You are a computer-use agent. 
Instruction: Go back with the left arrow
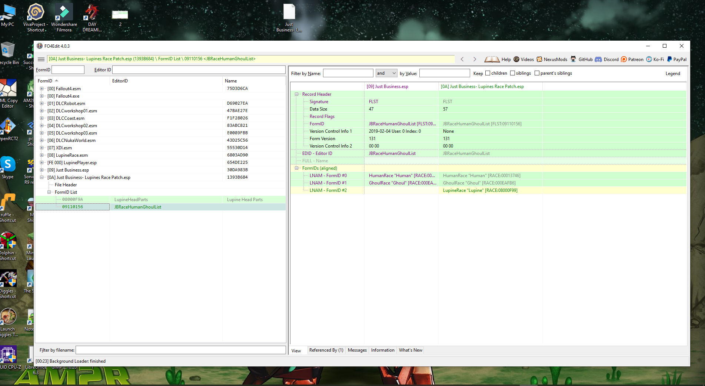click(x=462, y=59)
